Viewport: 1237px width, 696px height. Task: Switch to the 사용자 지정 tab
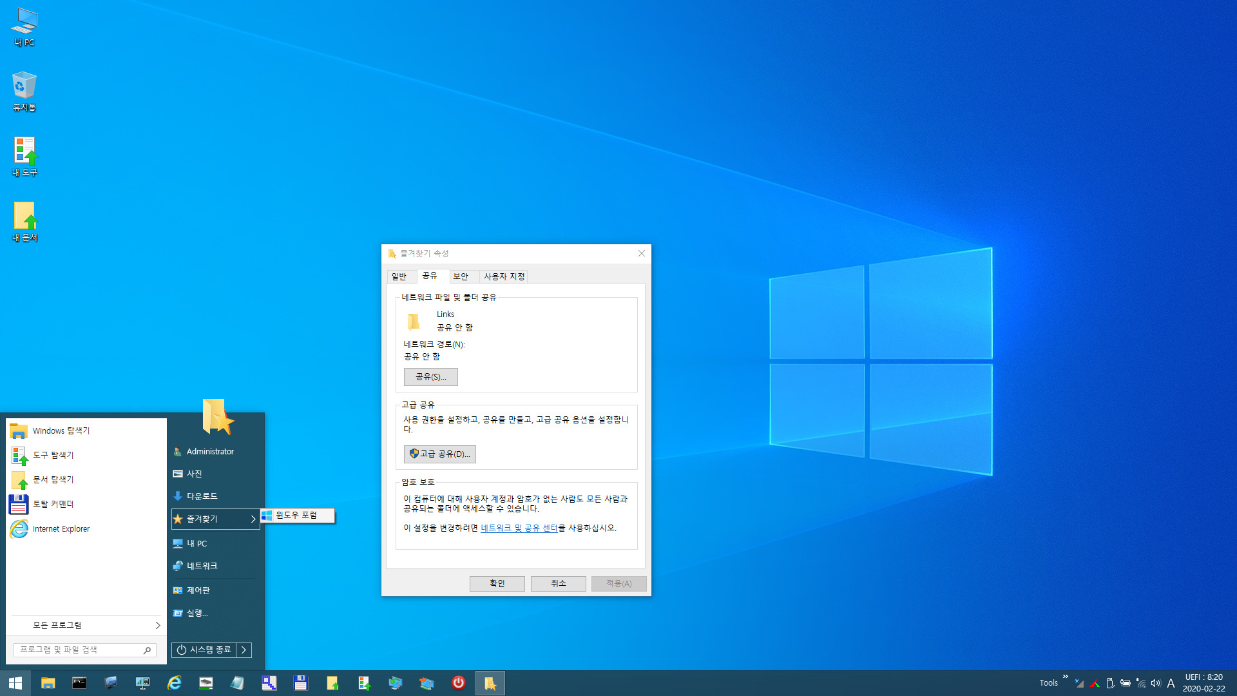[504, 276]
